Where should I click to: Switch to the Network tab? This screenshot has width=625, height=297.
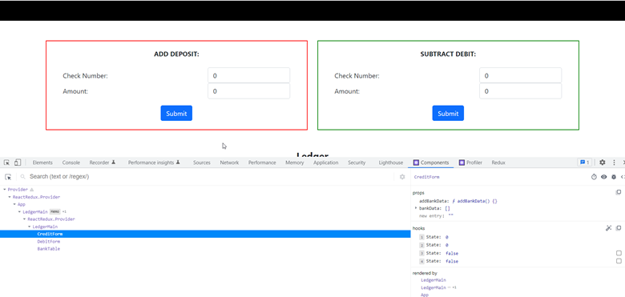[229, 163]
